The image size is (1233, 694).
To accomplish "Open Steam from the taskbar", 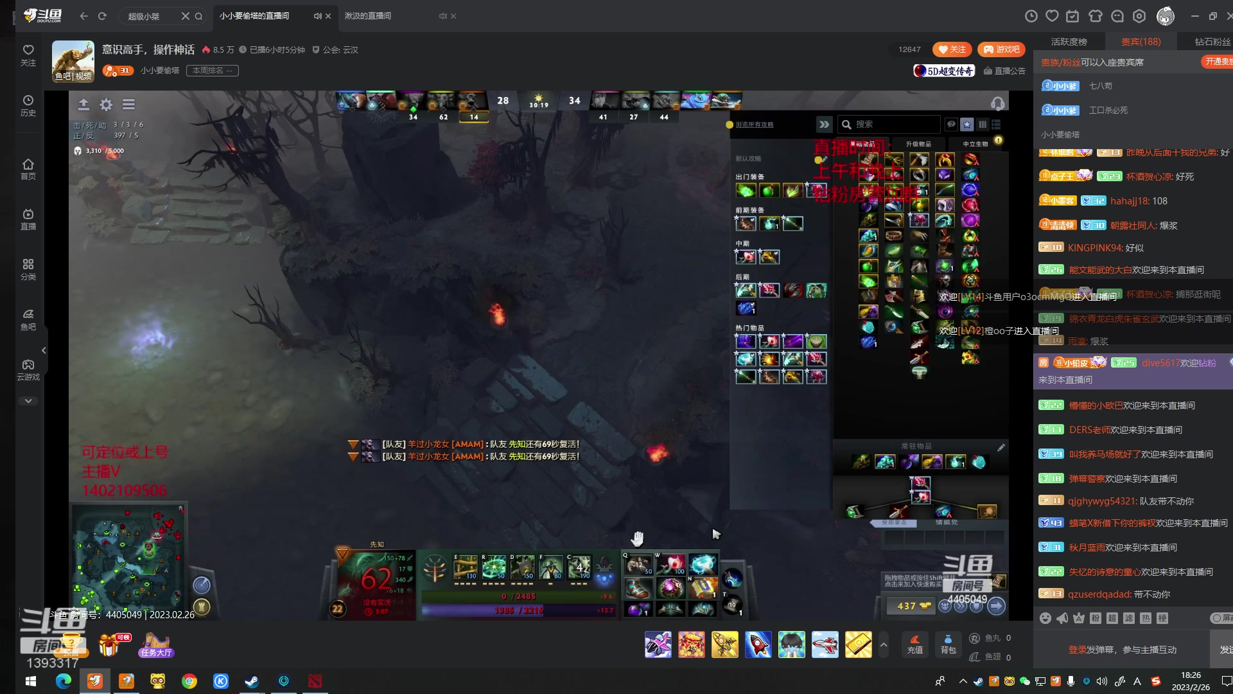I will (x=252, y=681).
